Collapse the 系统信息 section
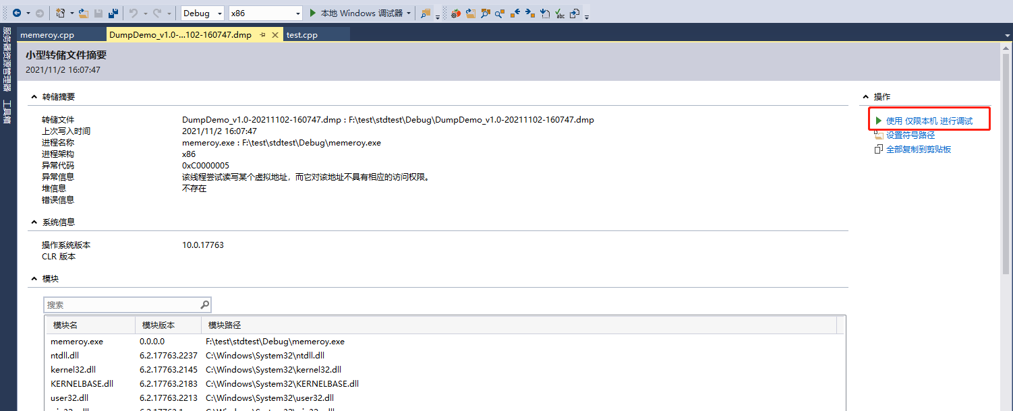Viewport: 1013px width, 411px height. pyautogui.click(x=34, y=222)
